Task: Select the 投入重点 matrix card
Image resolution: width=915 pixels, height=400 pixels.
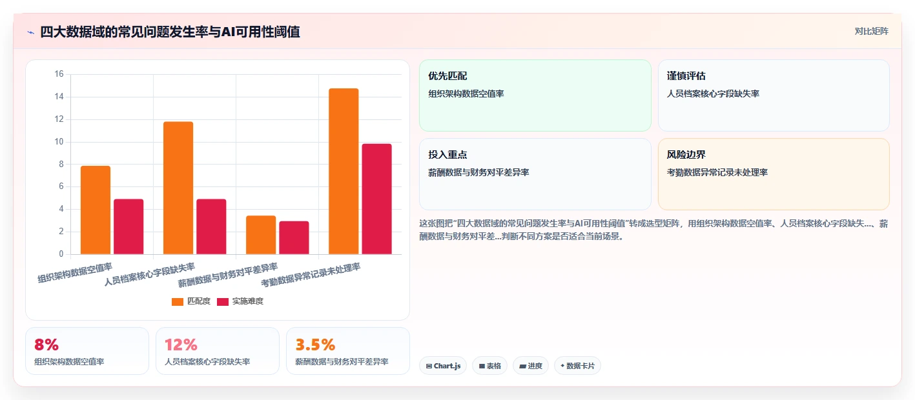Action: tap(535, 174)
